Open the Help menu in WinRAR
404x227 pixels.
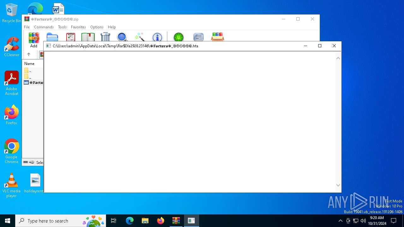click(112, 27)
